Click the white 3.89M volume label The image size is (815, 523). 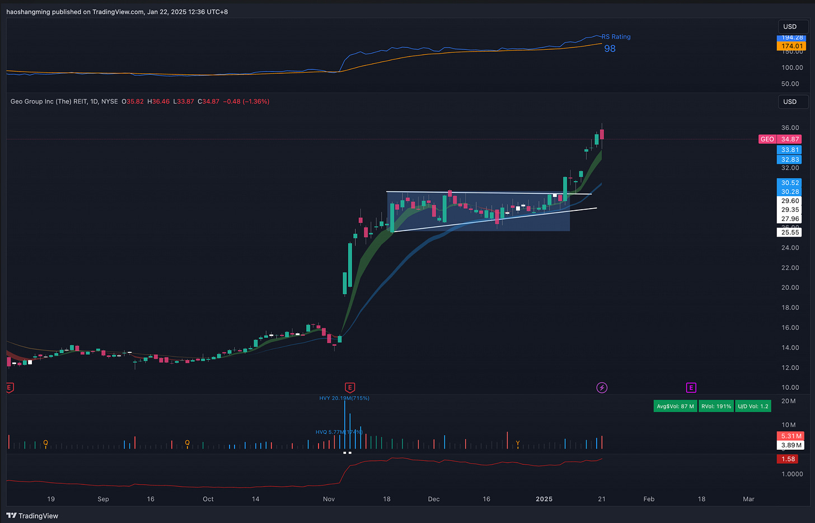click(x=791, y=445)
